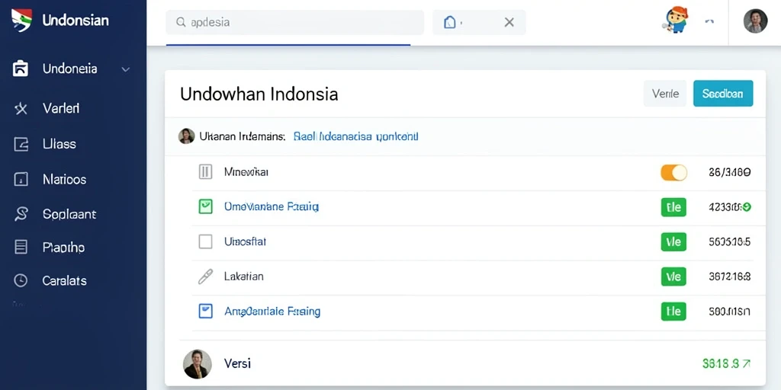The width and height of the screenshot is (781, 390).
Task: Click the Soplaant sidebar icon
Action: [21, 214]
